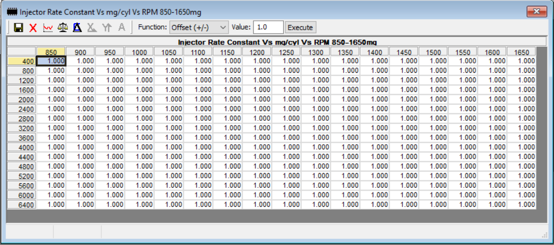The width and height of the screenshot is (554, 245).
Task: Click the cell at row 6400, column 1650
Action: tap(521, 205)
